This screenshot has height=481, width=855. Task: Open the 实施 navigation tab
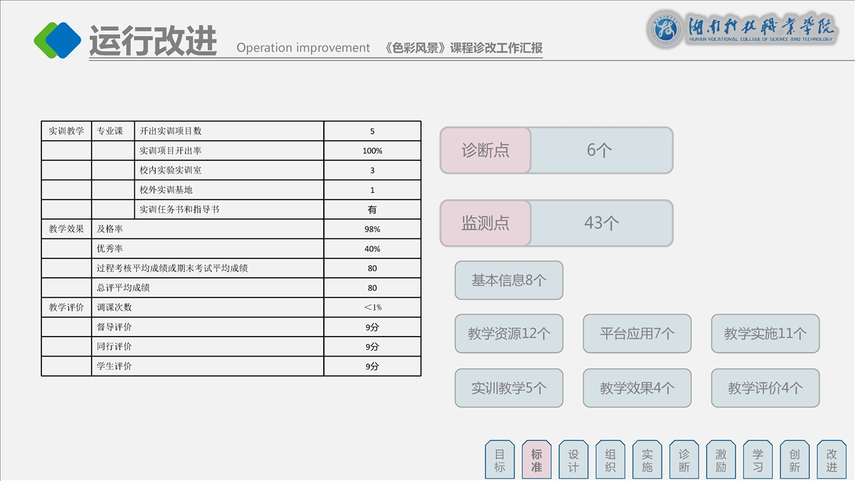(647, 460)
